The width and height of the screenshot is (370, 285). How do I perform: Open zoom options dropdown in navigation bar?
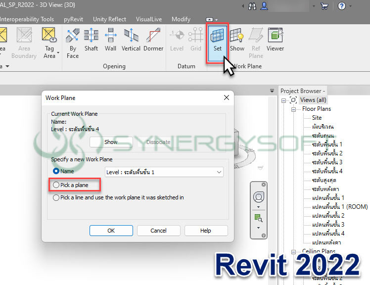(258, 228)
